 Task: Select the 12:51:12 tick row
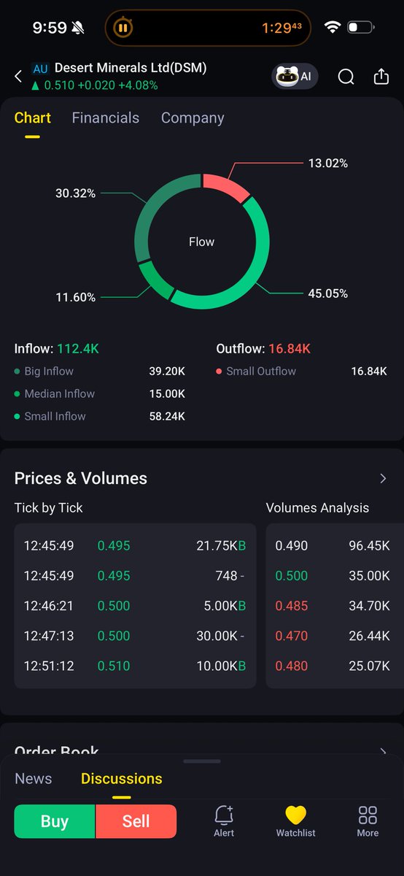[x=135, y=666]
